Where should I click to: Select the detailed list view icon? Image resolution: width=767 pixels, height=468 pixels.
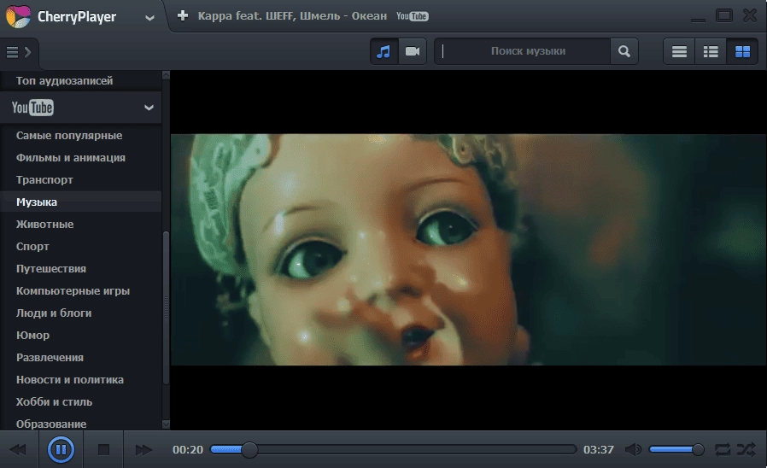711,51
